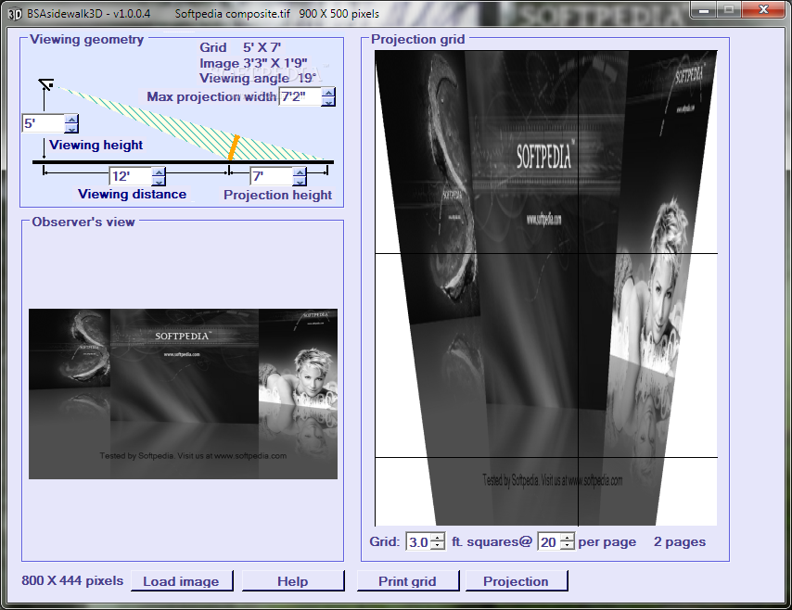Decrease the Viewing distance value
The image size is (792, 610).
click(x=159, y=181)
